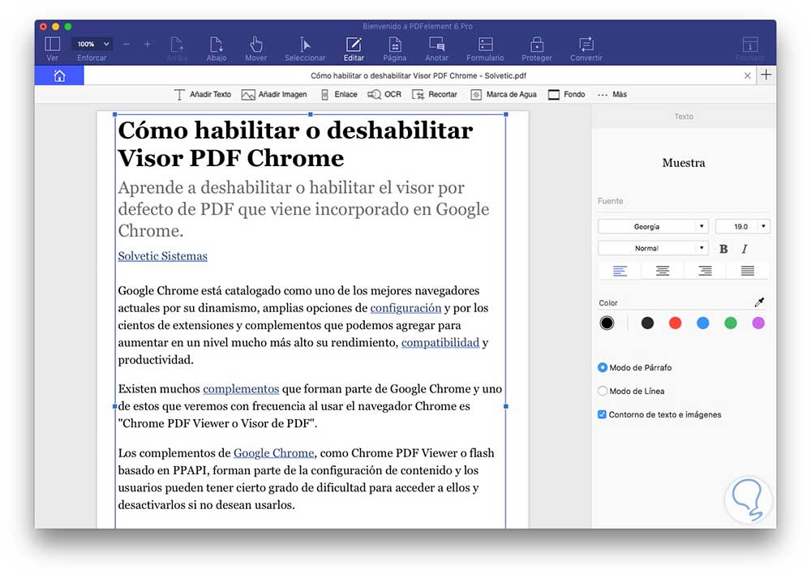The height and width of the screenshot is (578, 811).
Task: Expand the Más more options menu
Action: click(x=611, y=95)
